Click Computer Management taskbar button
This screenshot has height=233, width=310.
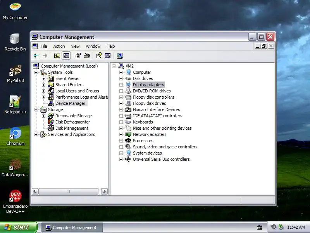point(72,228)
